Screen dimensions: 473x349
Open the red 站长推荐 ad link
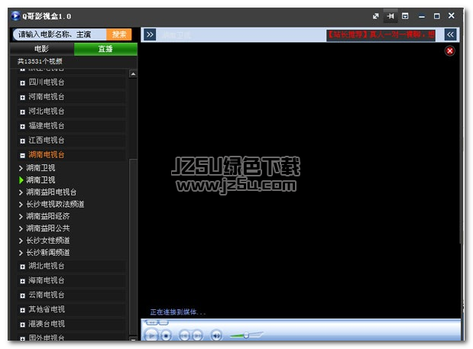tap(381, 35)
